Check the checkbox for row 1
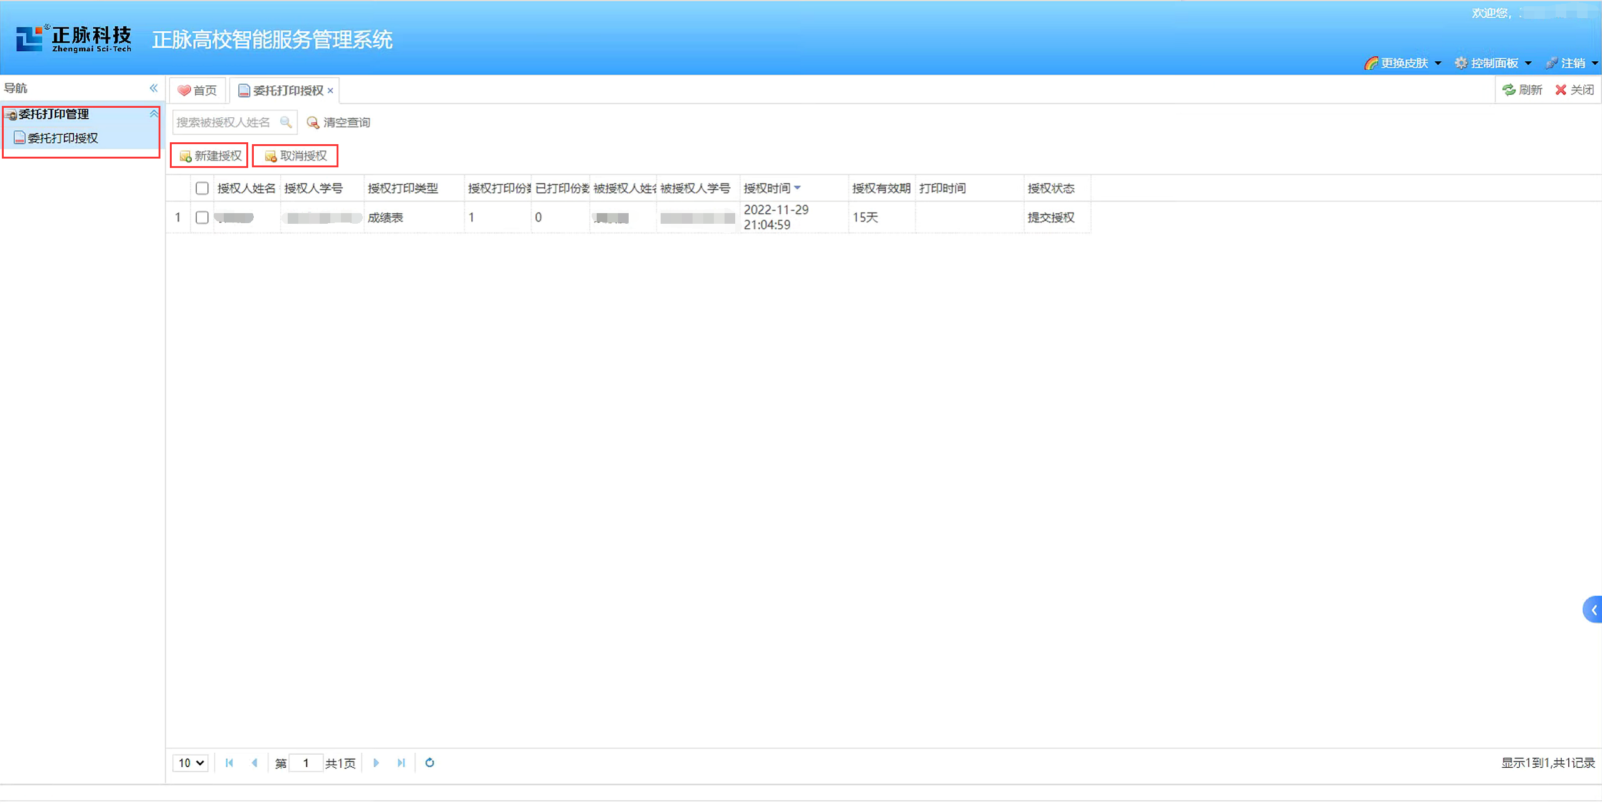This screenshot has width=1602, height=806. (202, 217)
